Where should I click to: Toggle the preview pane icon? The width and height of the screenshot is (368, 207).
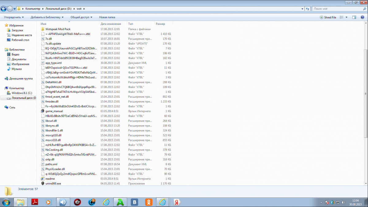pyautogui.click(x=354, y=17)
